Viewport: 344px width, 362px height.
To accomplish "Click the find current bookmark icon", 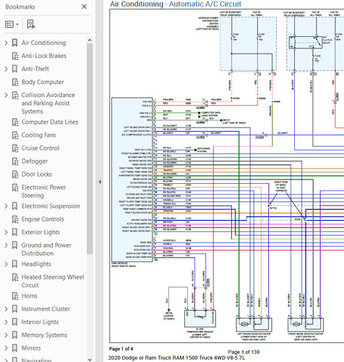I will [x=31, y=24].
